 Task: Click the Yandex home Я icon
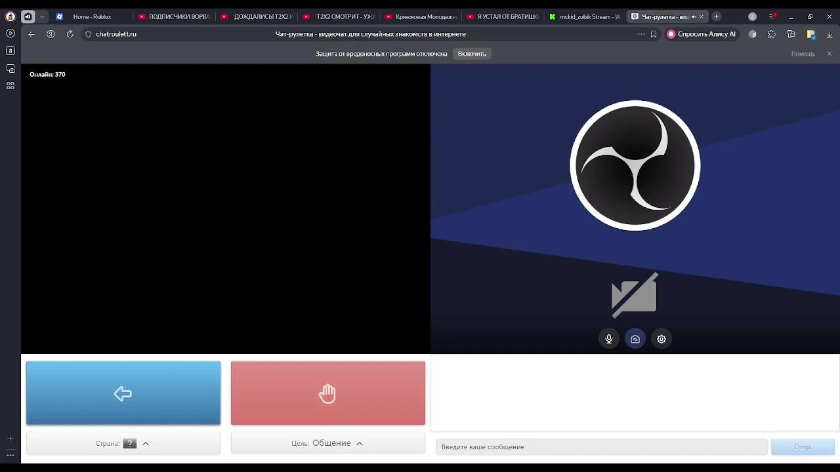pyautogui.click(x=51, y=34)
